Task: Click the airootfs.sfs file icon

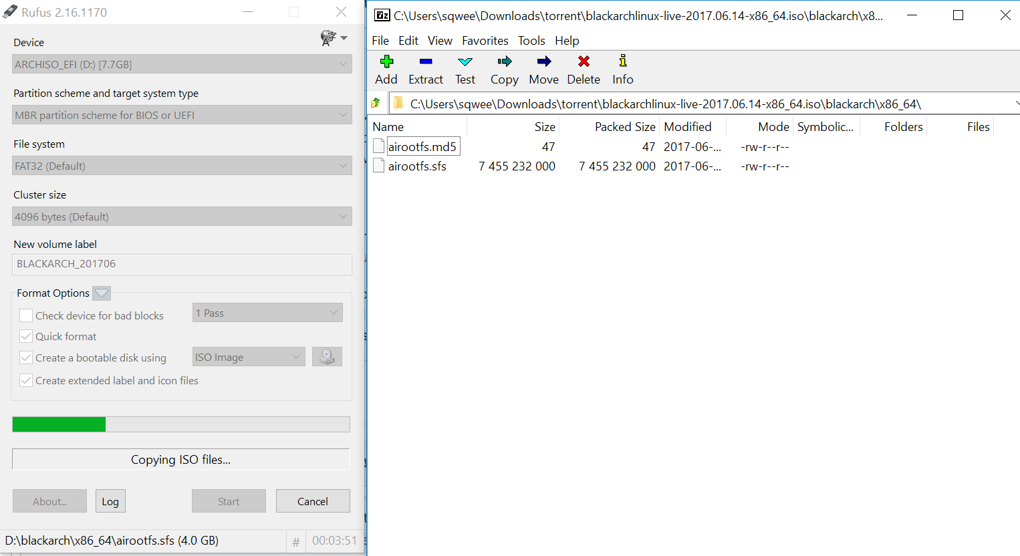Action: (379, 166)
